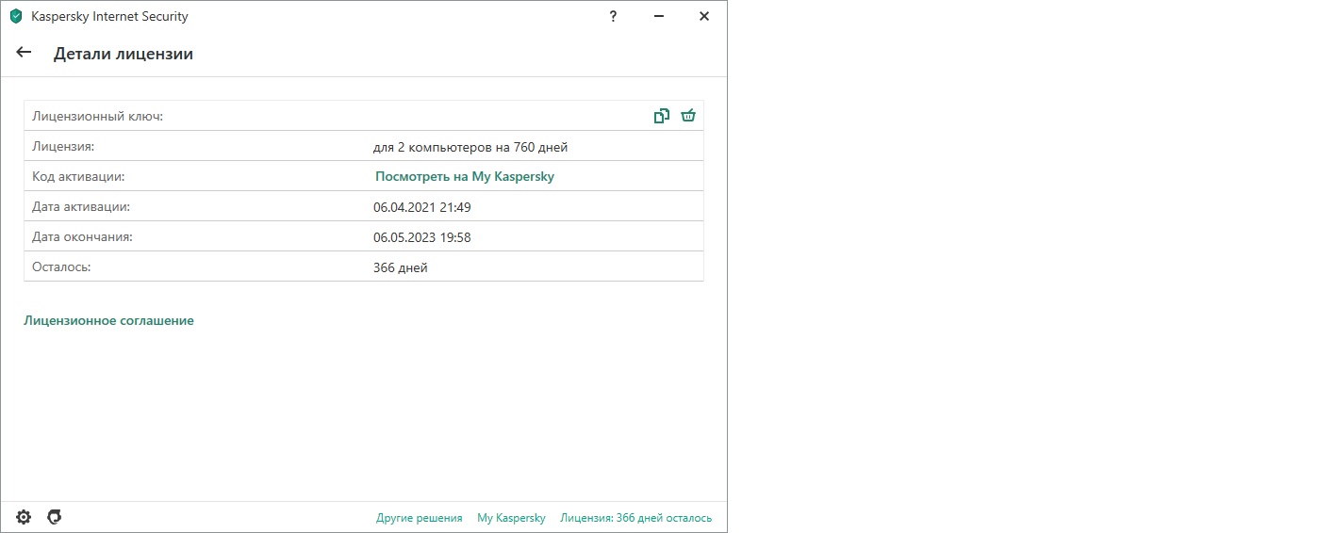Open the 'Лицензионное соглашение' link
The width and height of the screenshot is (1319, 533).
(108, 320)
